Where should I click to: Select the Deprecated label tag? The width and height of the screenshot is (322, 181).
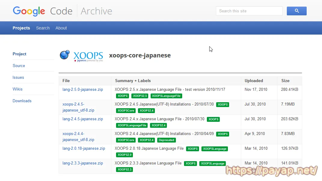coord(166,140)
